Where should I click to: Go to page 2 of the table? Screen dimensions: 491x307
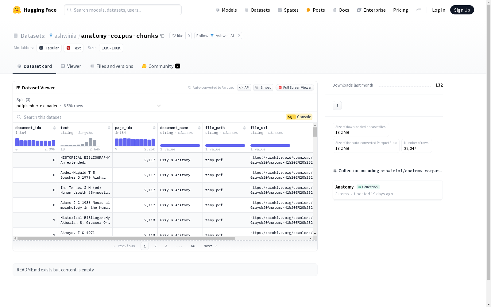pyautogui.click(x=156, y=246)
